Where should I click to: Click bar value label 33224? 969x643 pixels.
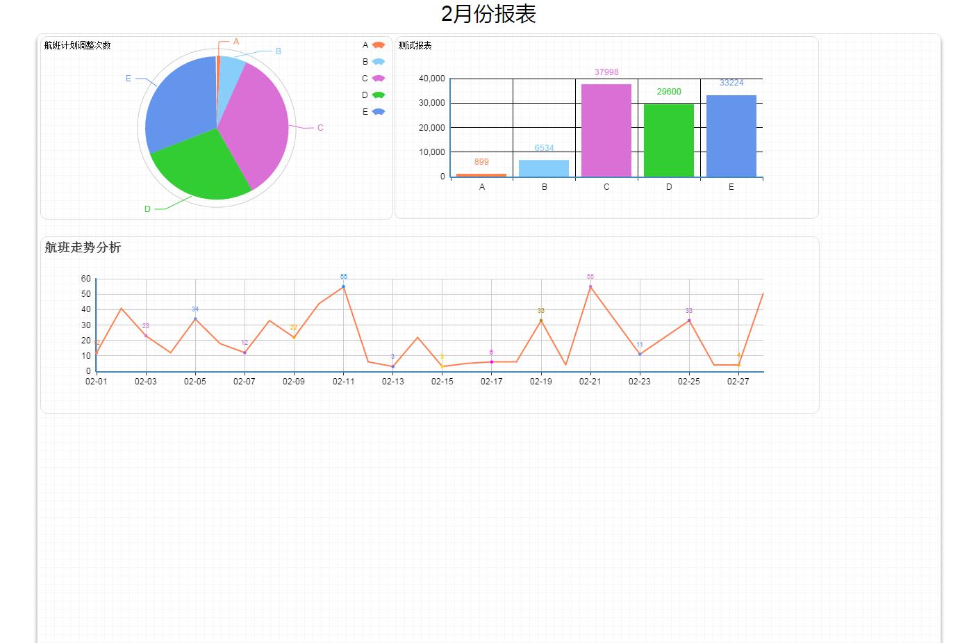tap(731, 83)
